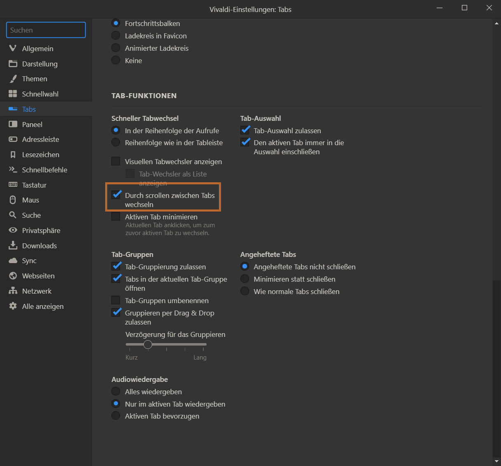Screen dimensions: 501x466
Task: Toggle Gruppieren per Drag & Drop zulassen
Action: point(116,313)
